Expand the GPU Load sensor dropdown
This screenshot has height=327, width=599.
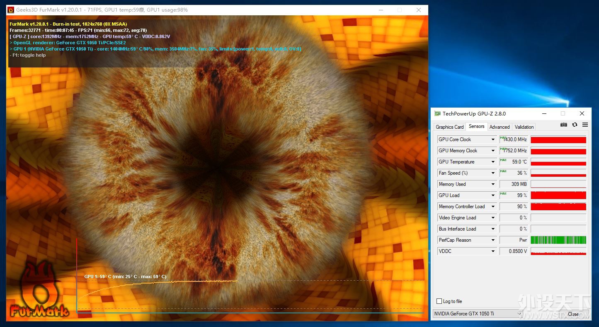tap(493, 195)
